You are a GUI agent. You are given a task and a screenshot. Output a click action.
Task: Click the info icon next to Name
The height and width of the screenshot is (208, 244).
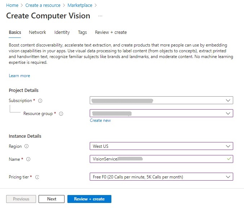(x=28, y=159)
